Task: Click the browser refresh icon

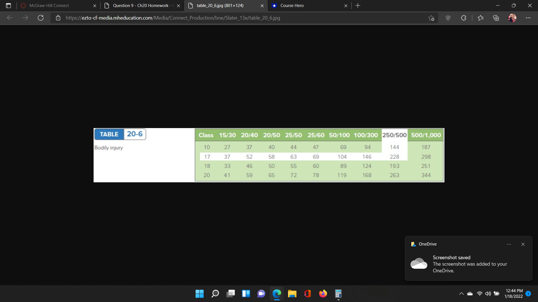Action: point(41,18)
